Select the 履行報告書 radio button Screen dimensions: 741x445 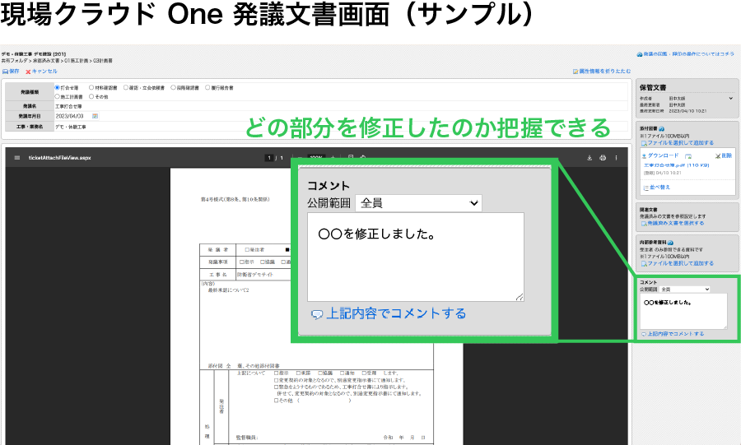tap(207, 88)
